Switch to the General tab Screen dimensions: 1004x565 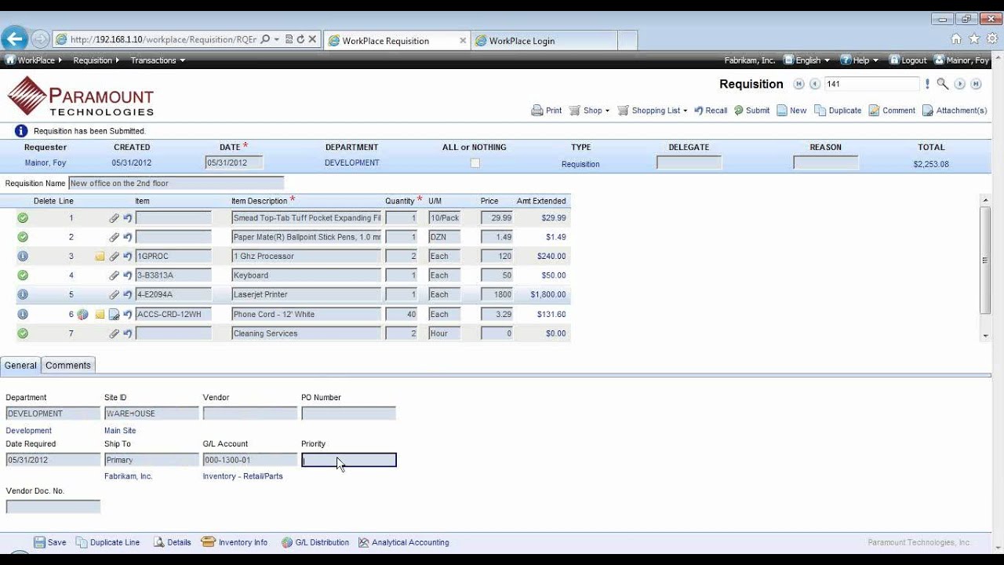[20, 365]
